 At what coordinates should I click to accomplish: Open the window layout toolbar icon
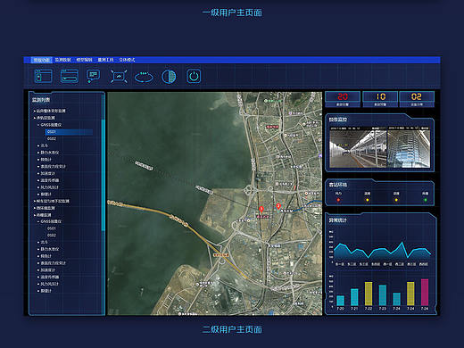point(44,76)
